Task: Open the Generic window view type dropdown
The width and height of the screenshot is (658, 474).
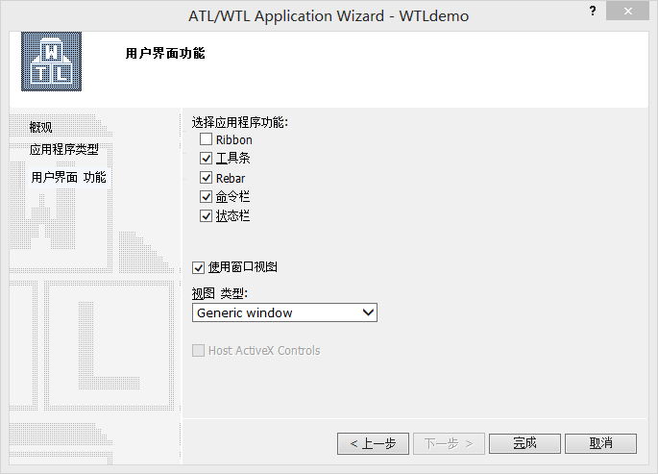Action: coord(284,312)
